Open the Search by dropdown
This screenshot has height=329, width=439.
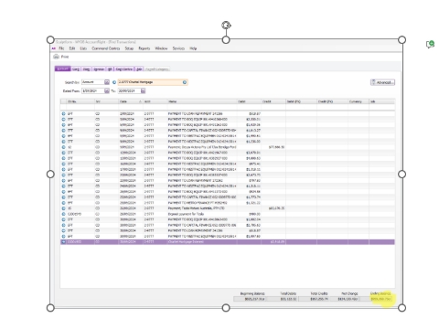click(107, 82)
